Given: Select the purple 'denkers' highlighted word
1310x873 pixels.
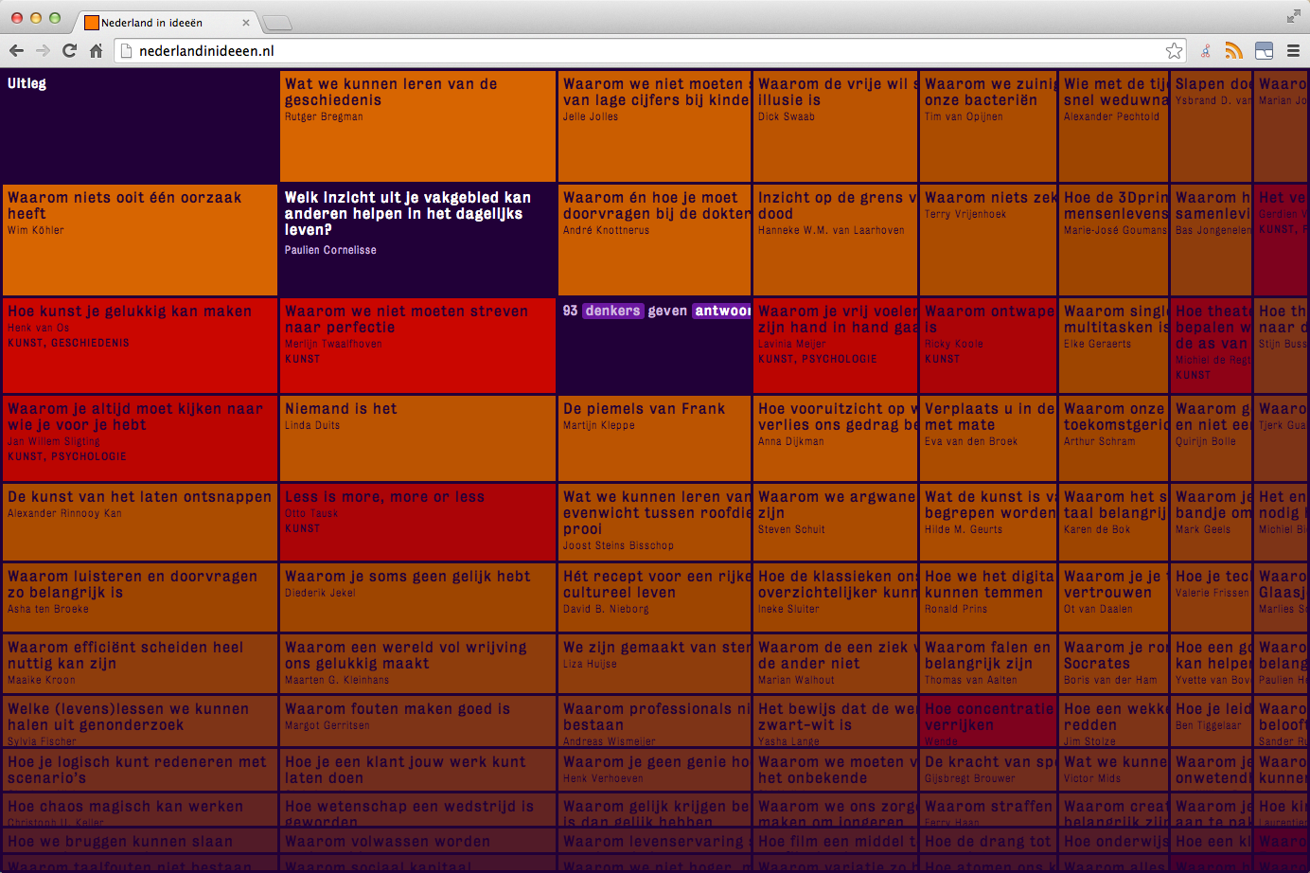Looking at the screenshot, I should 612,311.
